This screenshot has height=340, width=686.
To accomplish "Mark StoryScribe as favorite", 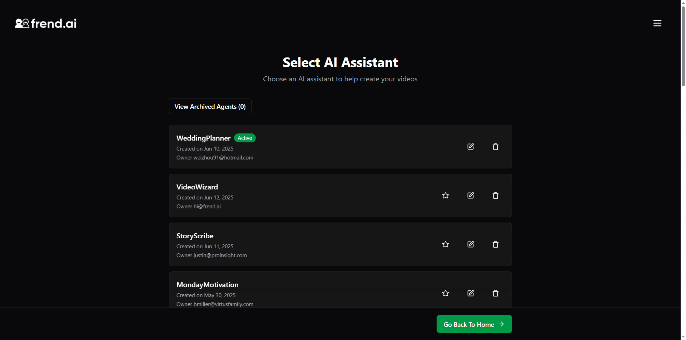I will pos(445,244).
